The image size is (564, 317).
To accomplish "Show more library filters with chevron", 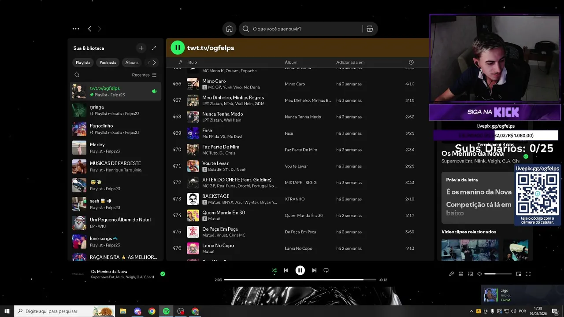I will tap(154, 63).
